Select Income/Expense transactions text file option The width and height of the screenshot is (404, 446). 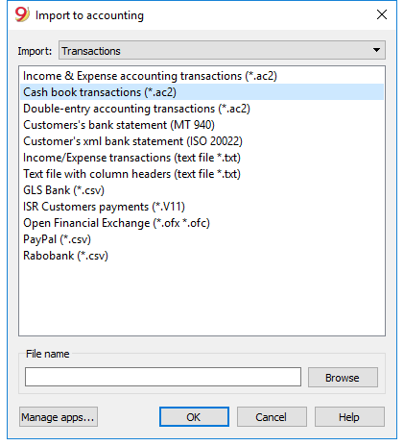202,158
